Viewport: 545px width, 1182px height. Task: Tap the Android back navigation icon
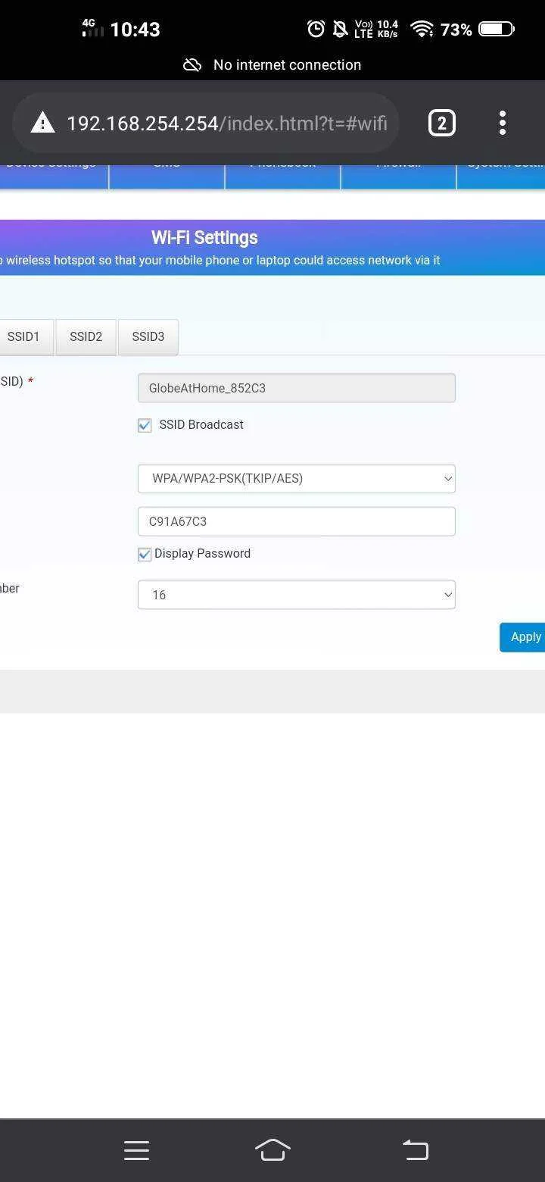pos(415,1150)
